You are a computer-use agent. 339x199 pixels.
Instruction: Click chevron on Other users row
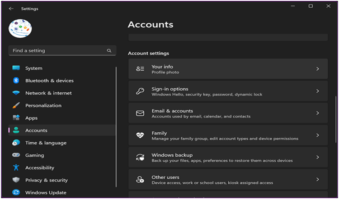[x=318, y=179]
